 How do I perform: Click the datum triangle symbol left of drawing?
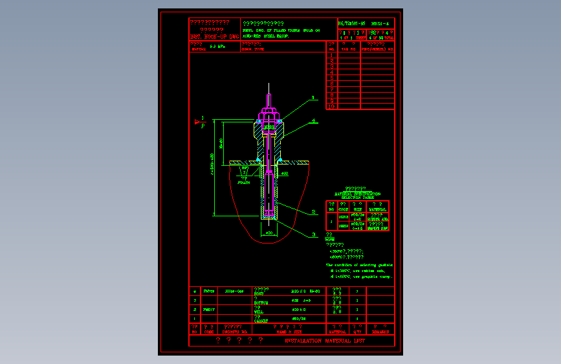(197, 122)
